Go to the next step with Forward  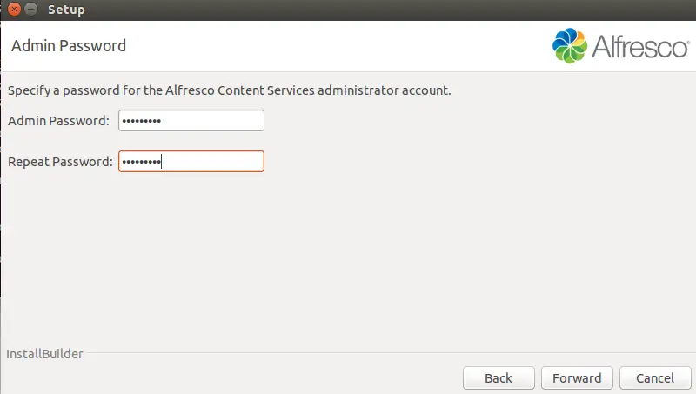pos(577,378)
